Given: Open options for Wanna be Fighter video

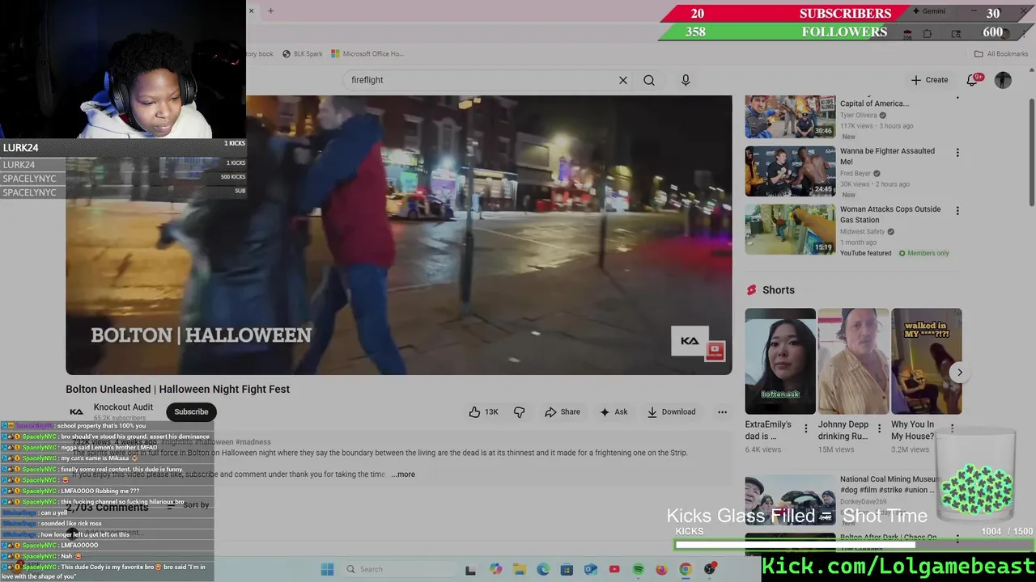Looking at the screenshot, I should pyautogui.click(x=957, y=153).
